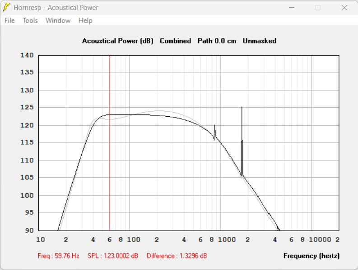
Task: Click the Hornresp lightning bolt icon
Action: pos(7,7)
